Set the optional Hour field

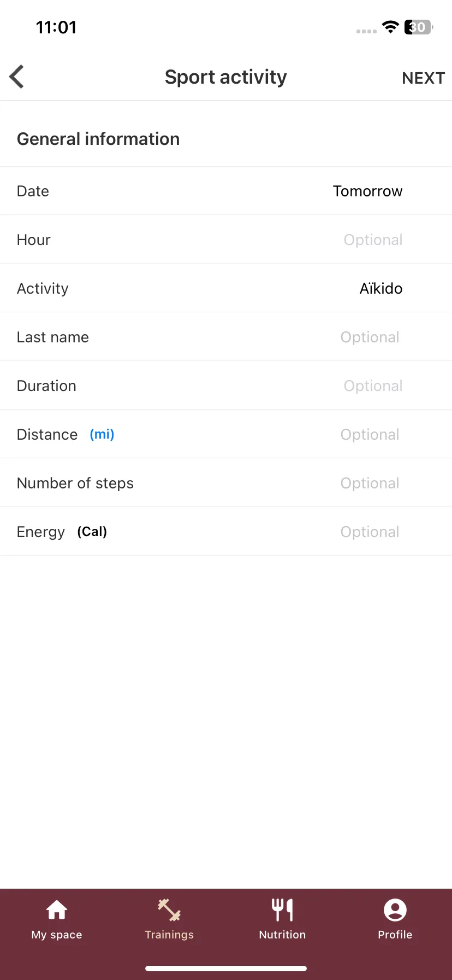click(x=373, y=240)
